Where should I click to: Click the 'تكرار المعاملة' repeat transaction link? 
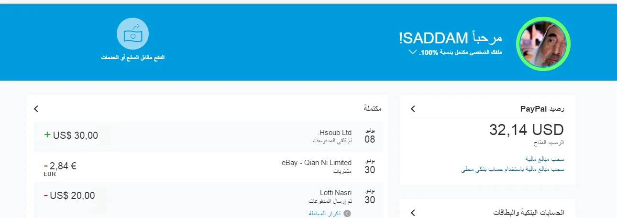(325, 213)
